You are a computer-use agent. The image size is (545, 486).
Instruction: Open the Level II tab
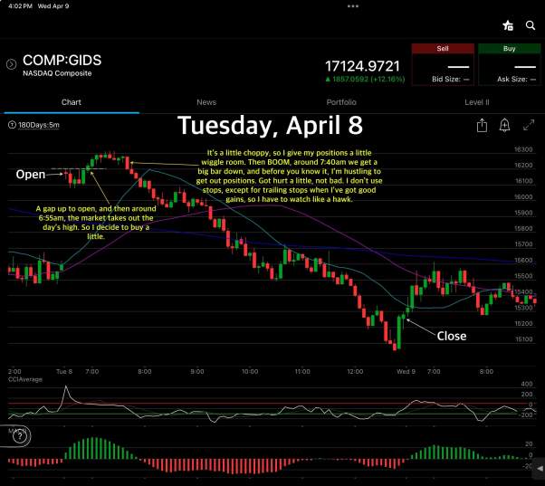477,102
